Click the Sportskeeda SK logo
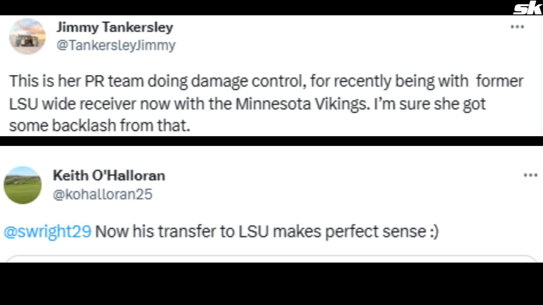Screen dimensions: 543x305 (x=527, y=8)
